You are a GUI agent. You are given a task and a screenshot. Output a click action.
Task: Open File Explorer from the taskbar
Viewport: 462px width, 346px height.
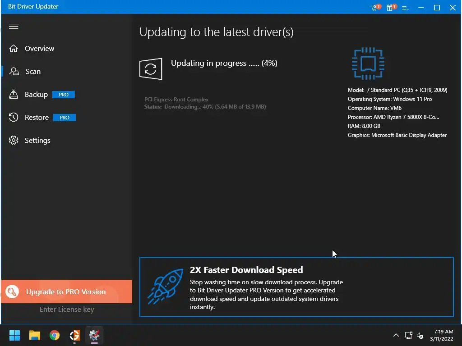[x=34, y=335]
